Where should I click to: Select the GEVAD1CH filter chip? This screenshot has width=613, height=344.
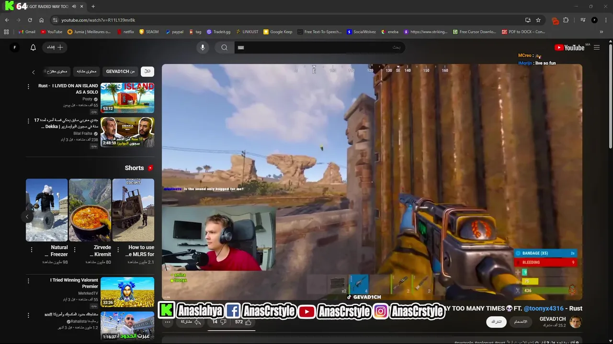click(120, 71)
